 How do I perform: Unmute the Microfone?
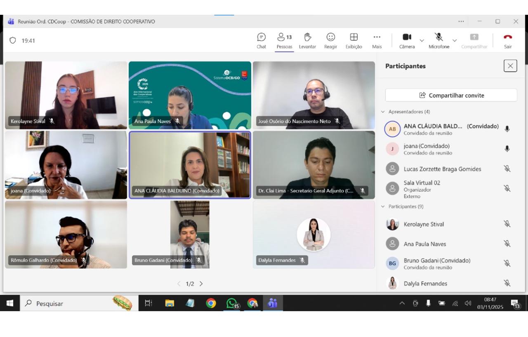(438, 40)
